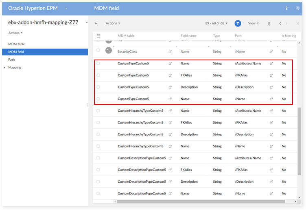This screenshot has width=306, height=210.
Task: Check CustomTypeCustom5 /Name row checkbox
Action: (x=98, y=99)
